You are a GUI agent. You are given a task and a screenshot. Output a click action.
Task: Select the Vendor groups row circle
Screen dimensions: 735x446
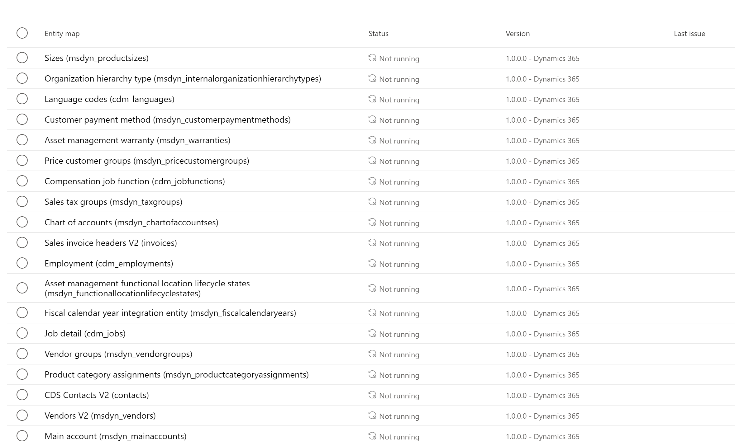(x=22, y=354)
